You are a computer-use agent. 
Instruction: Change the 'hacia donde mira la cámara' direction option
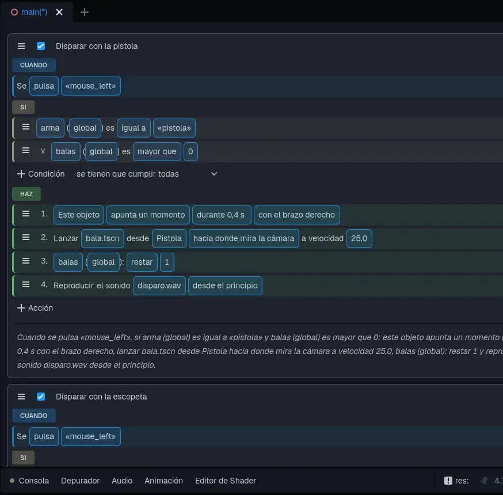[244, 238]
